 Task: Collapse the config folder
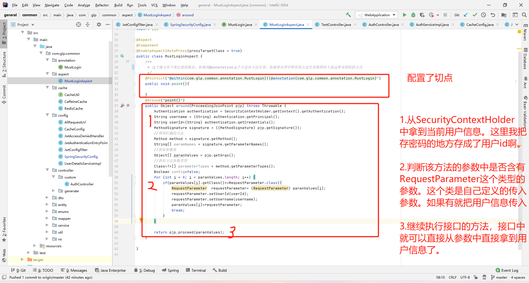tap(47, 115)
